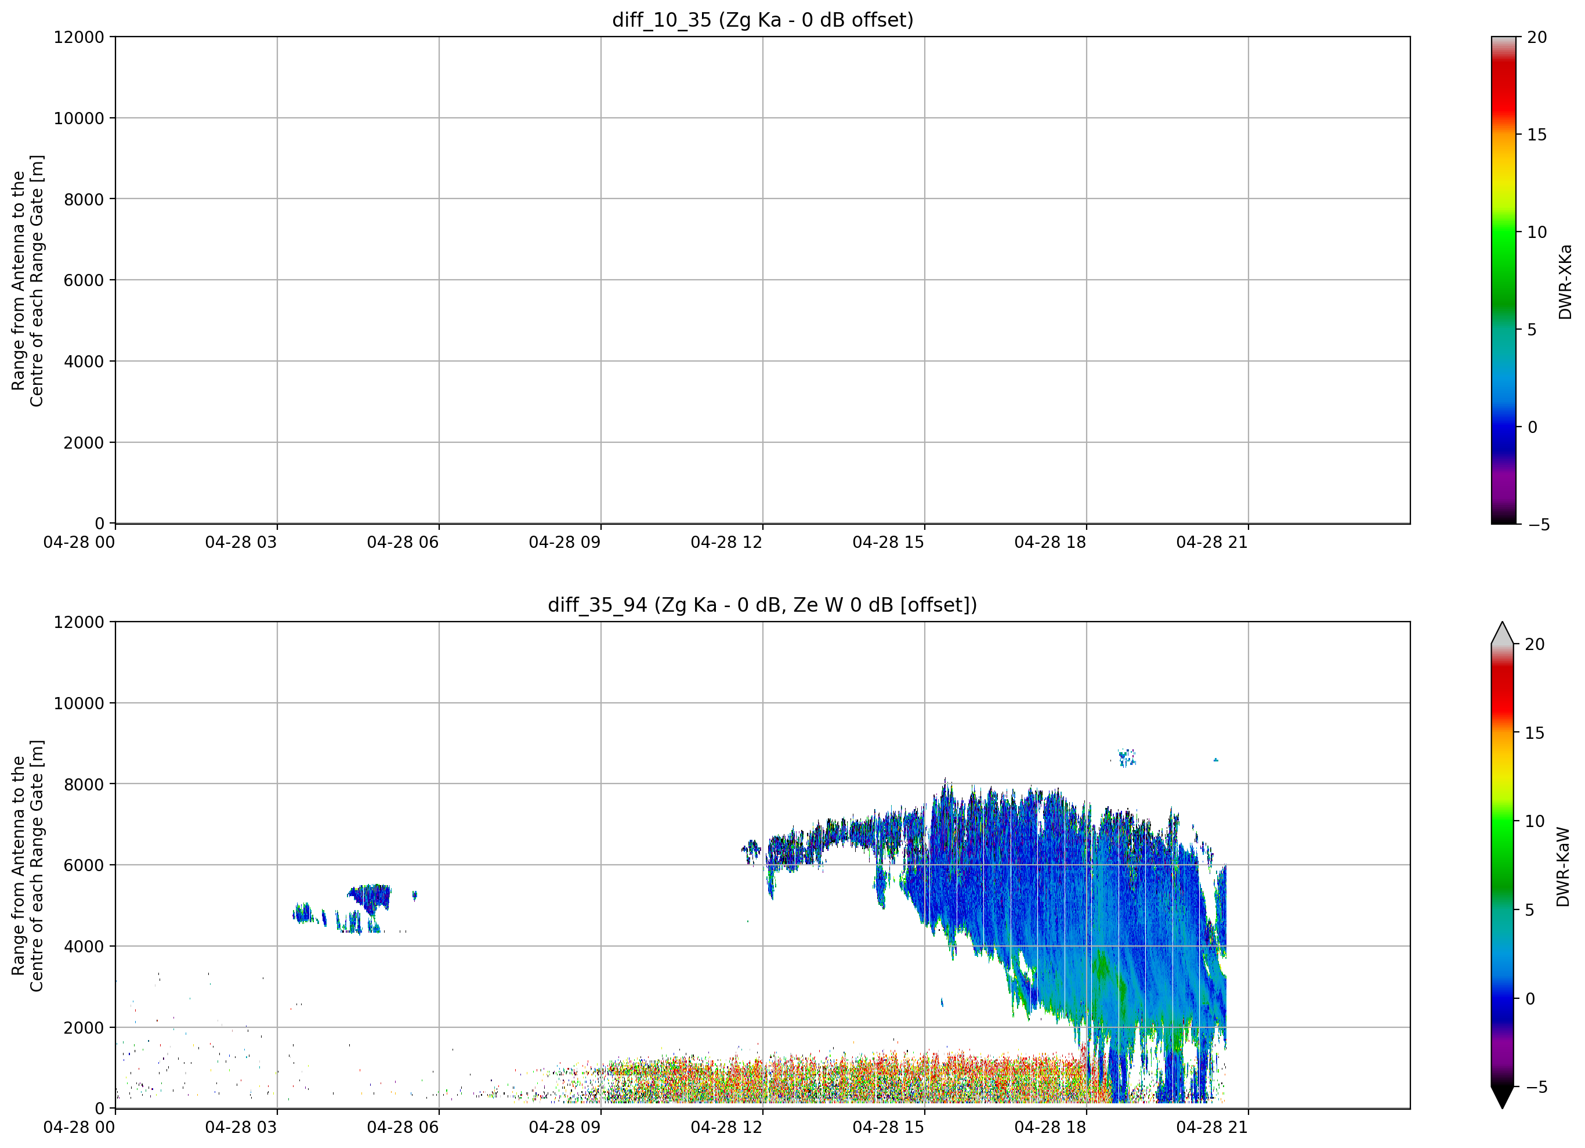Click the 'DWR-KaW' colorbar label
1585x1148 pixels.
(x=1564, y=867)
